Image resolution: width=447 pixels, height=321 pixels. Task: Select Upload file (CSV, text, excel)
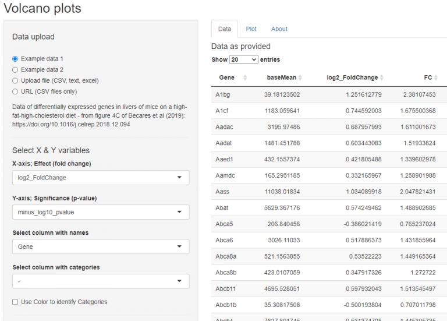[16, 80]
